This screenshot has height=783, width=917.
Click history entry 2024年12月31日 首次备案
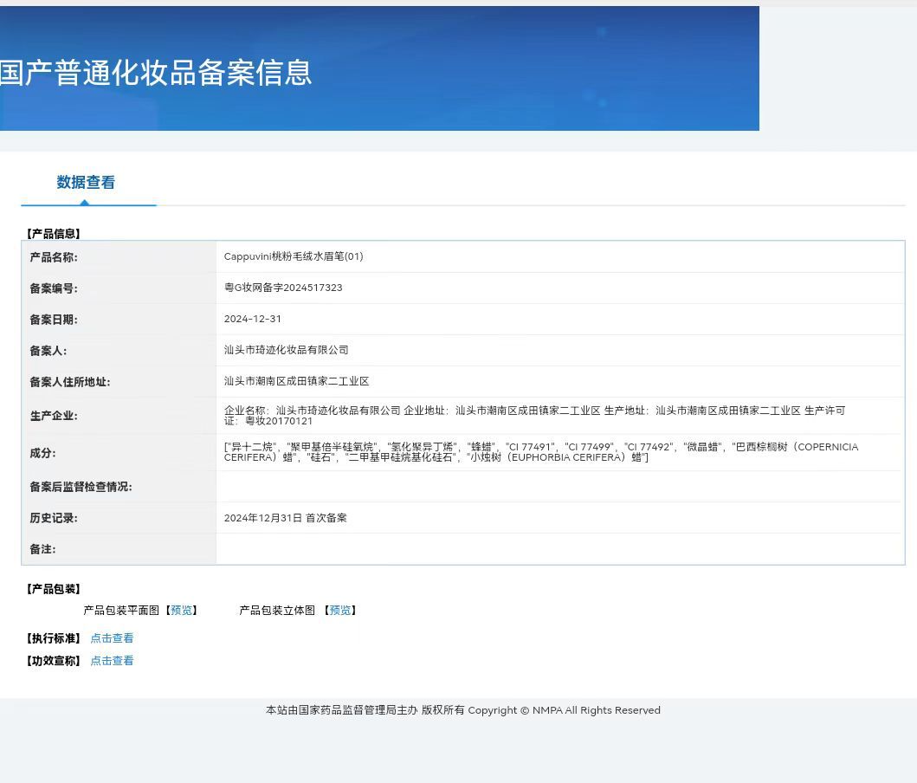coord(286,518)
